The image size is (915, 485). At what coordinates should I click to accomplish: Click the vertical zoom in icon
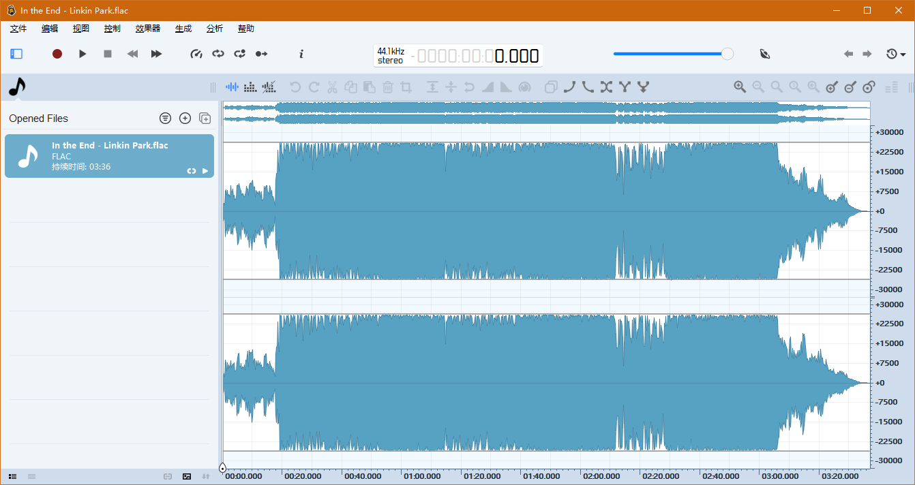tap(831, 87)
